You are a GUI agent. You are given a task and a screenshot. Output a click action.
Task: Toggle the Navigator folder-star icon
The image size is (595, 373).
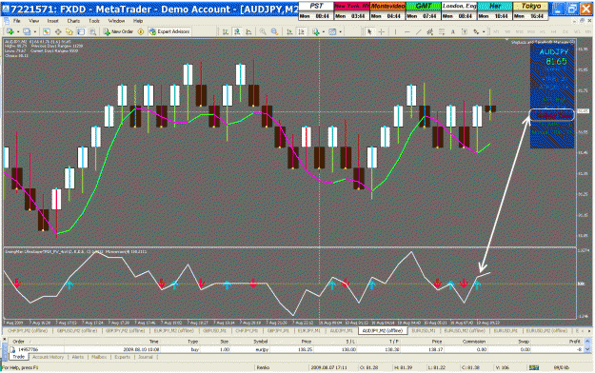69,31
